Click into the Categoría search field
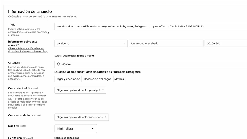The image size is (247, 139). pyautogui.click(x=151, y=65)
